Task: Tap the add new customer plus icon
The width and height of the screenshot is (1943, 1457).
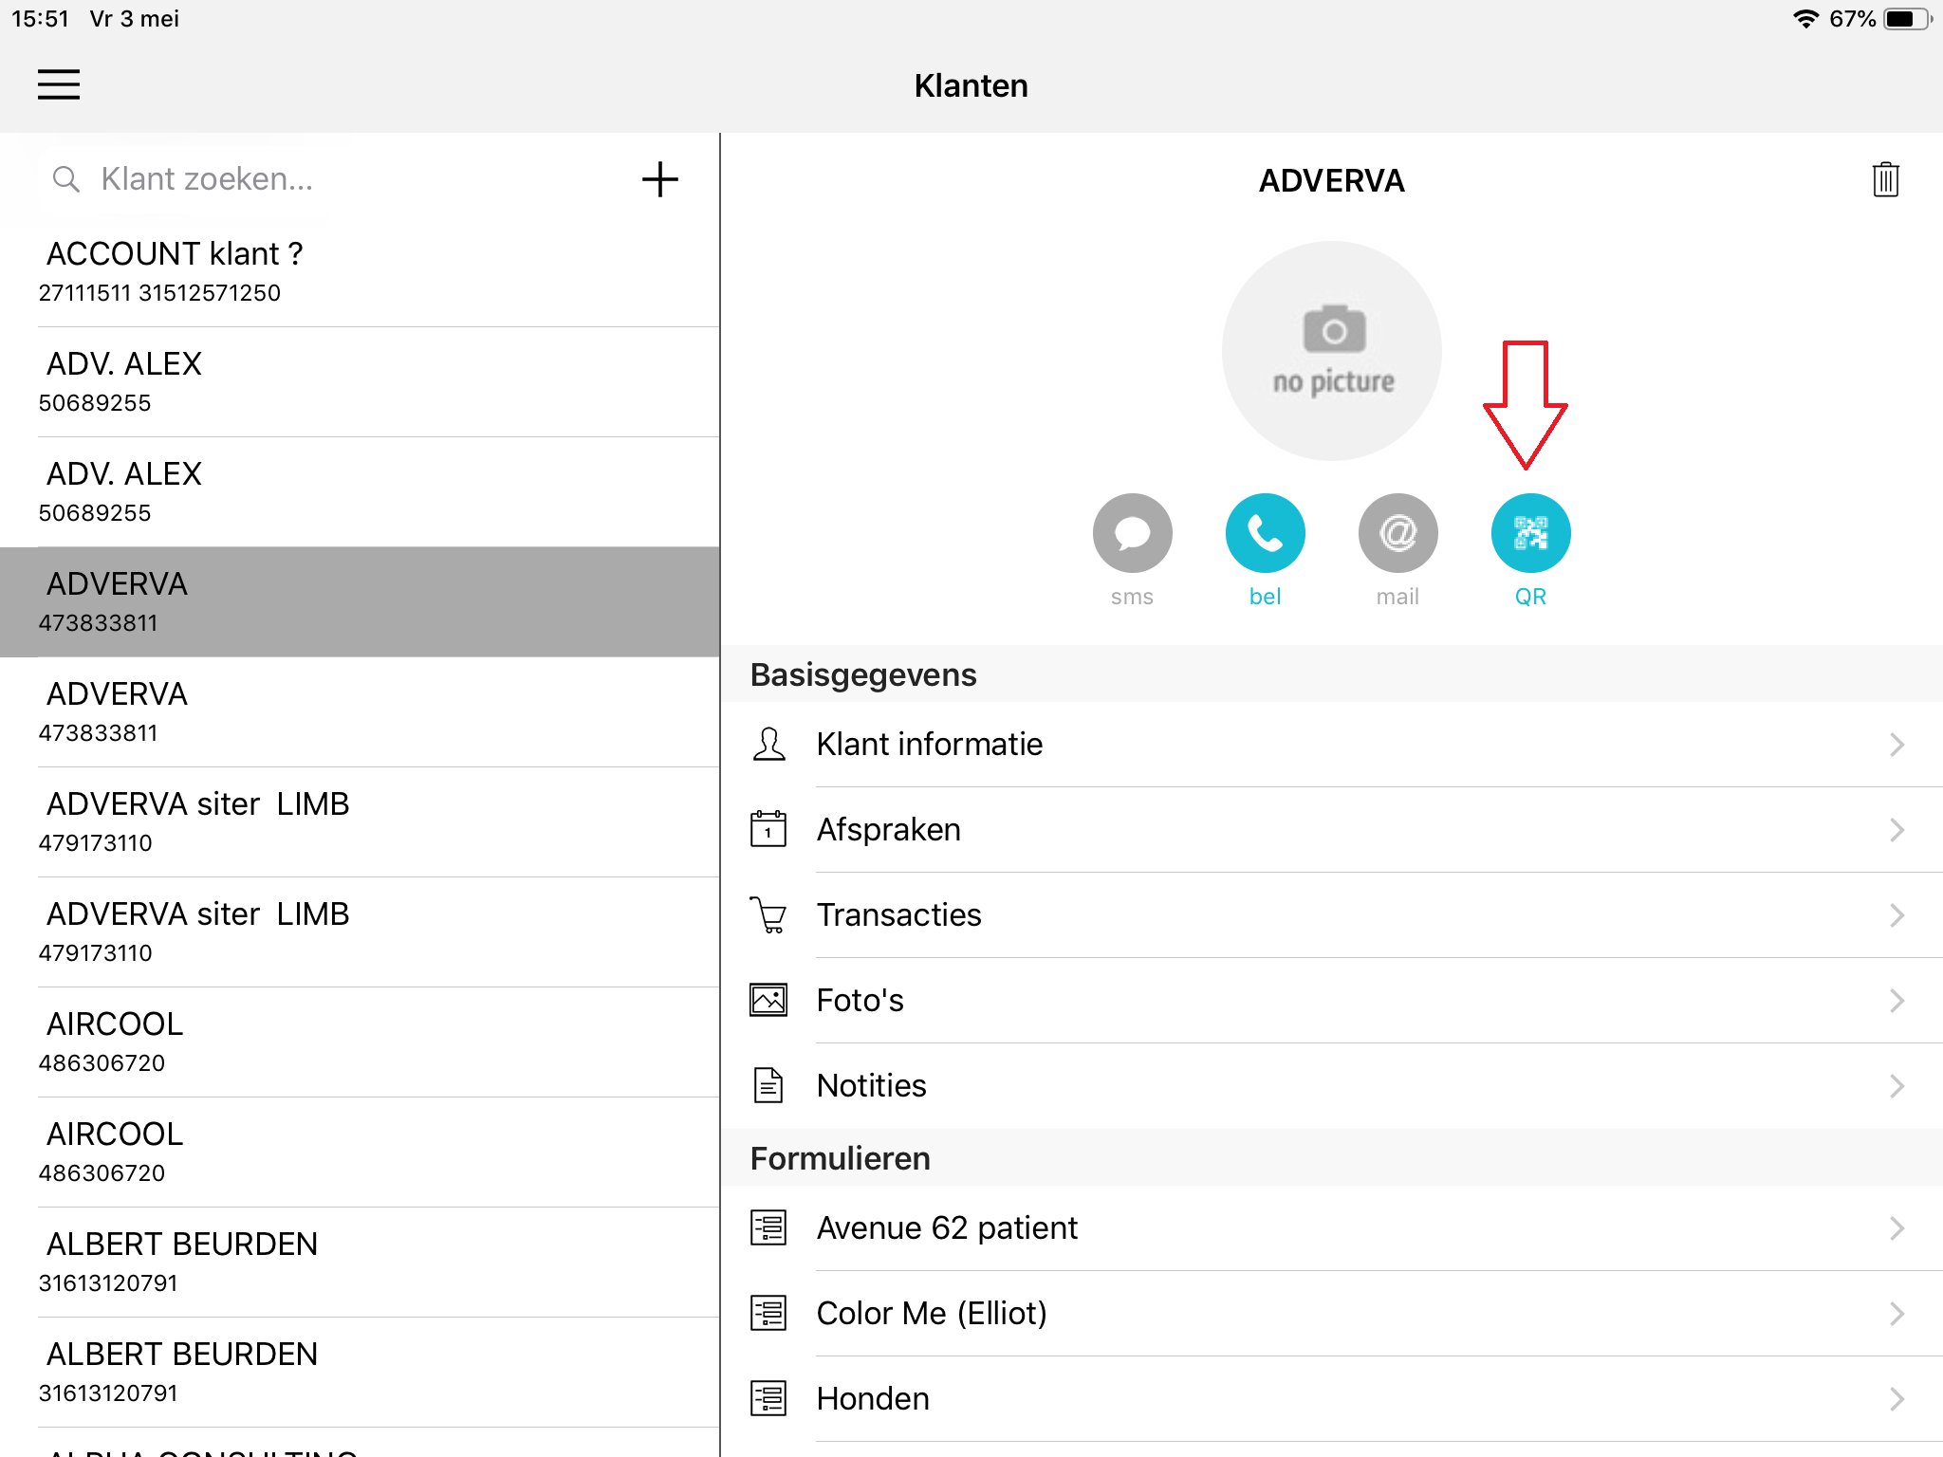Action: [x=659, y=179]
